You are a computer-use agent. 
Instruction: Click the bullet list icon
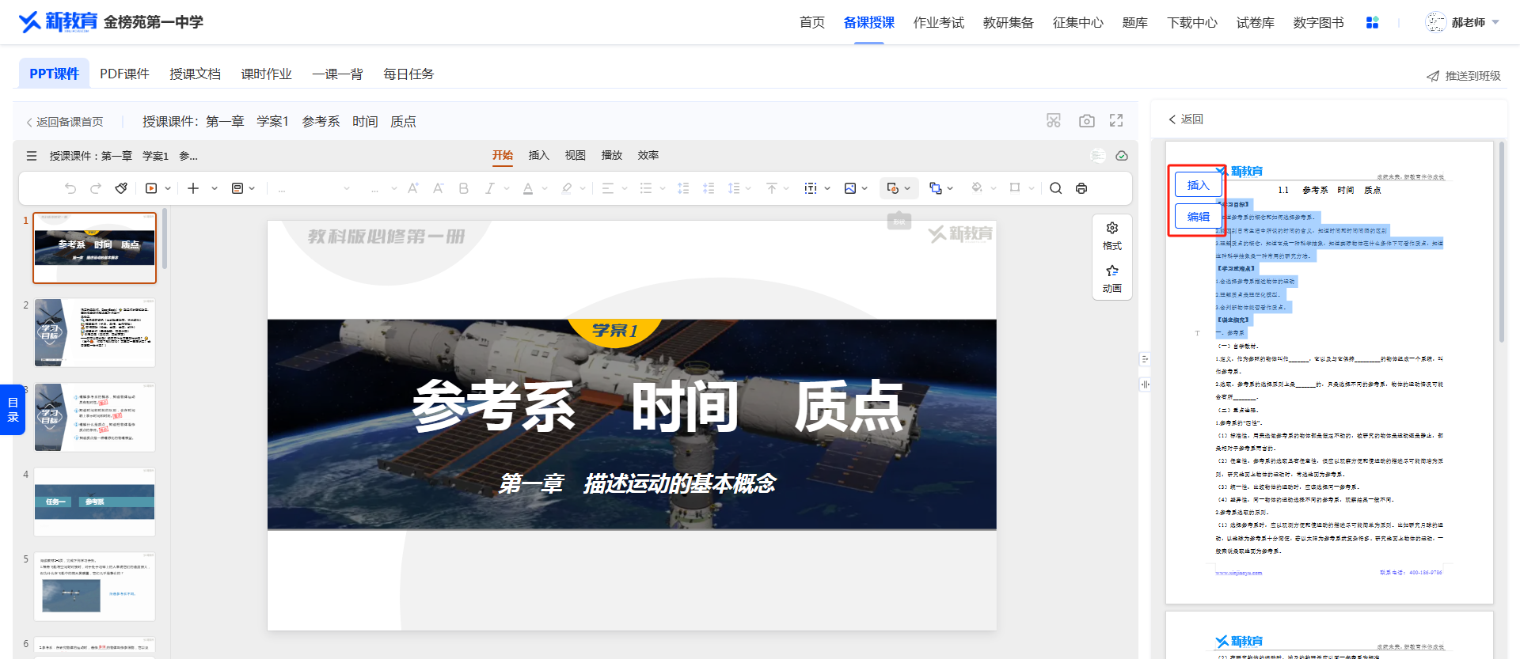646,188
